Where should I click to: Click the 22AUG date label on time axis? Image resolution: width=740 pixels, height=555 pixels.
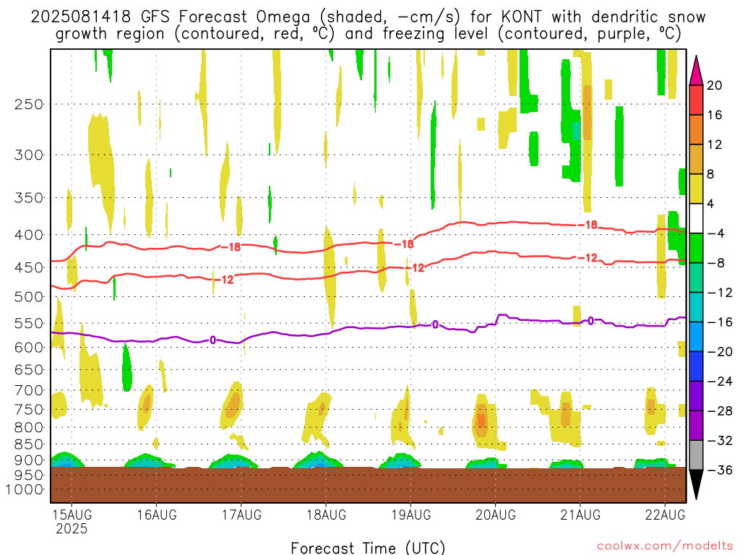click(x=665, y=515)
